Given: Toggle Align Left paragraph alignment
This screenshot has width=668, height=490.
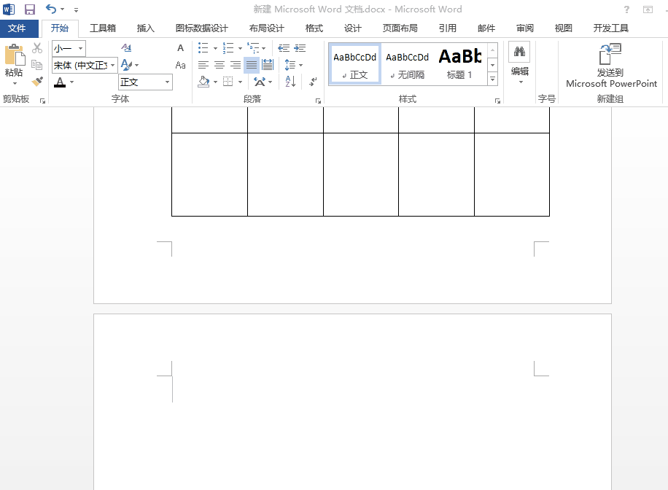Looking at the screenshot, I should coord(203,65).
